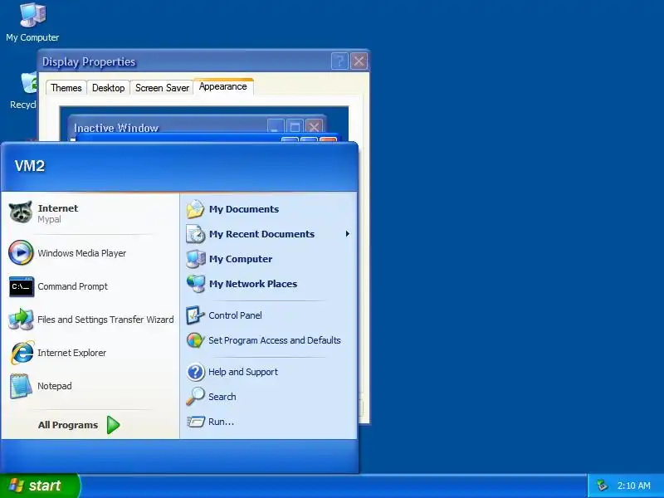Switch to the Themes tab

pos(66,88)
